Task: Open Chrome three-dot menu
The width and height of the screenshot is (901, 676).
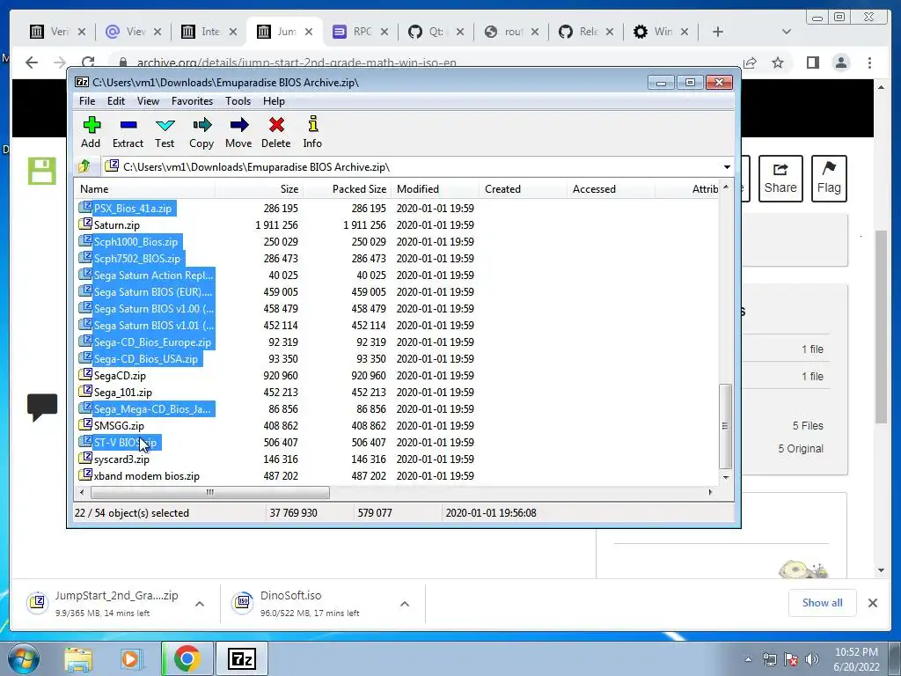Action: 869,62
